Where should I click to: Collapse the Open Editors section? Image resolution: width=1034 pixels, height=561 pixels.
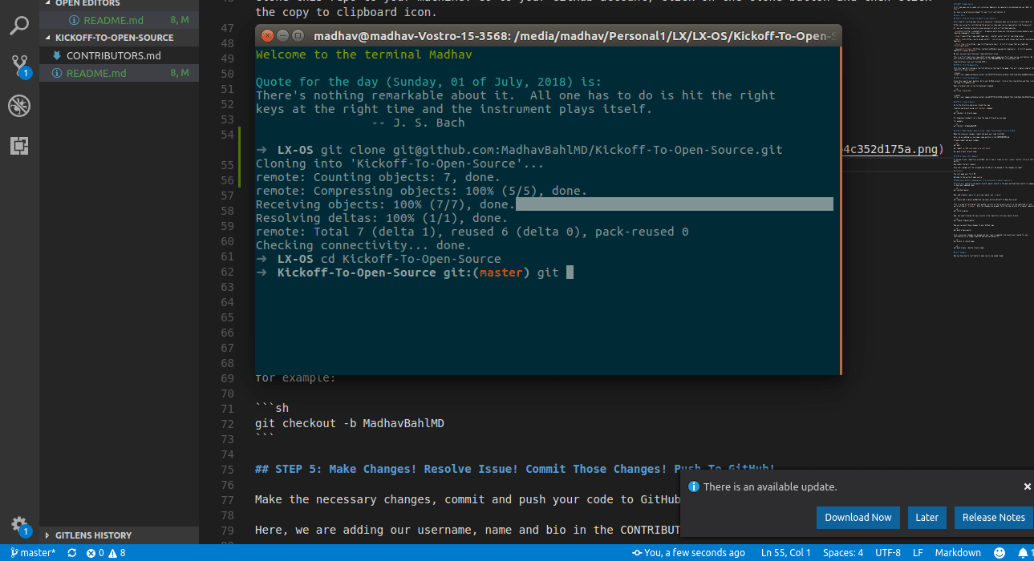(87, 3)
